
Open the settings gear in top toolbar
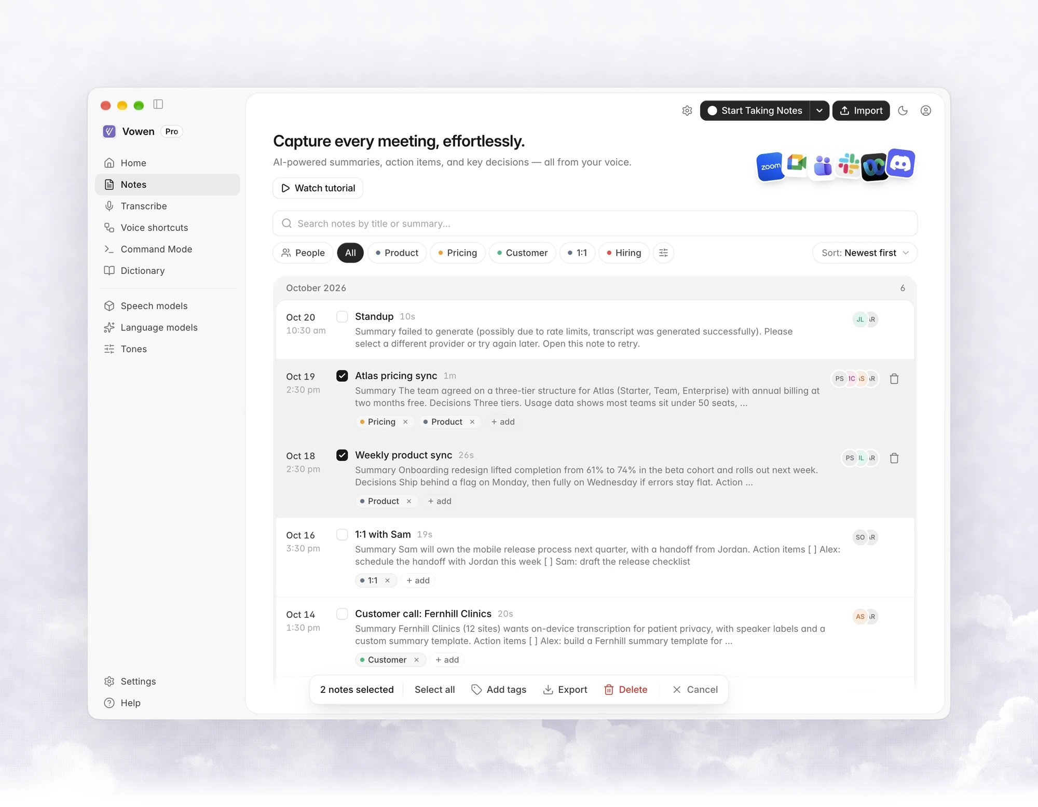(687, 110)
